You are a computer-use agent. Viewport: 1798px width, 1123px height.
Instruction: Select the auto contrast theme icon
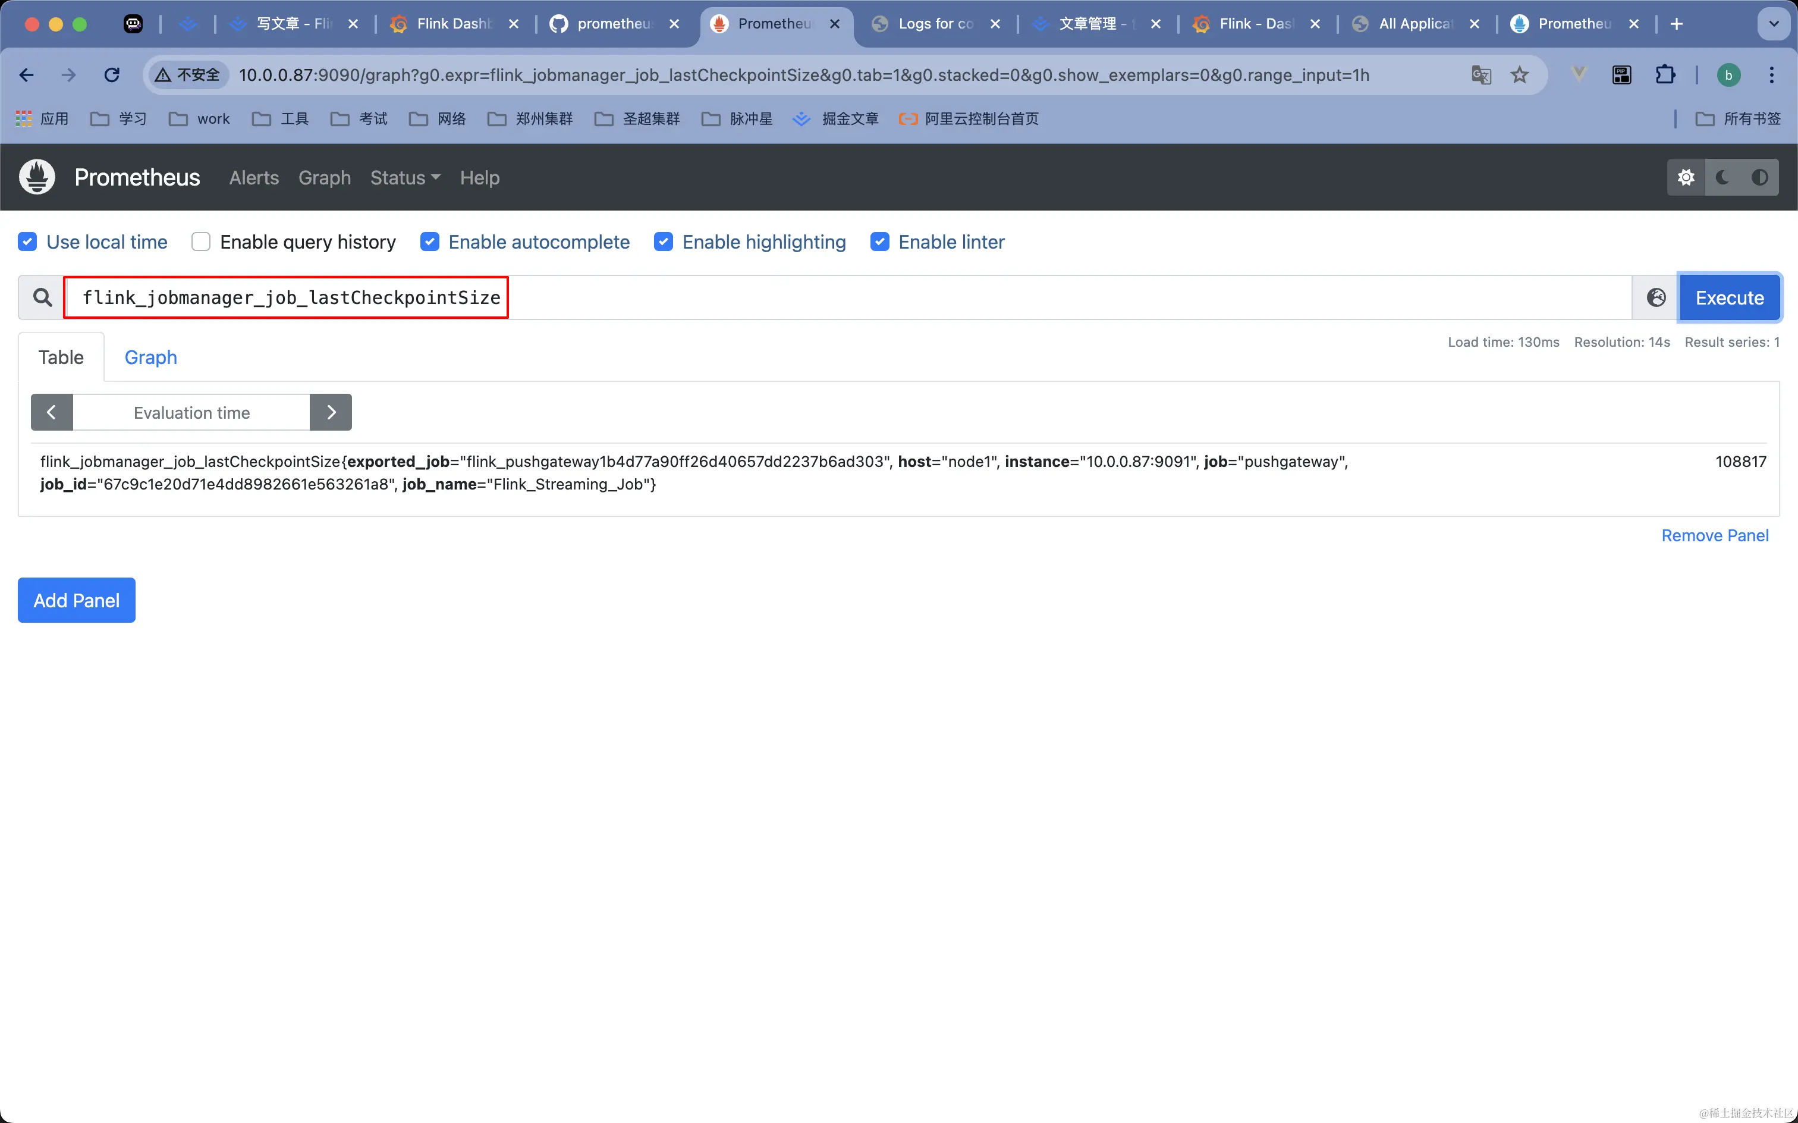(x=1759, y=177)
